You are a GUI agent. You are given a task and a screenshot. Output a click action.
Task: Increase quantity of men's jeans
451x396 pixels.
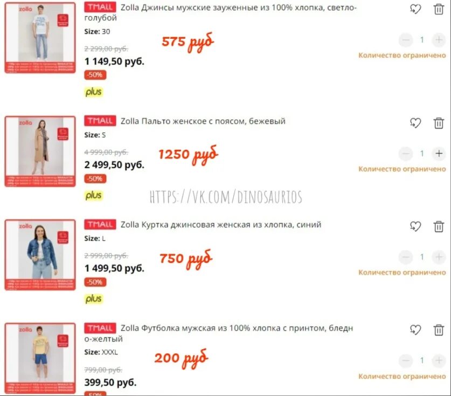(x=439, y=40)
